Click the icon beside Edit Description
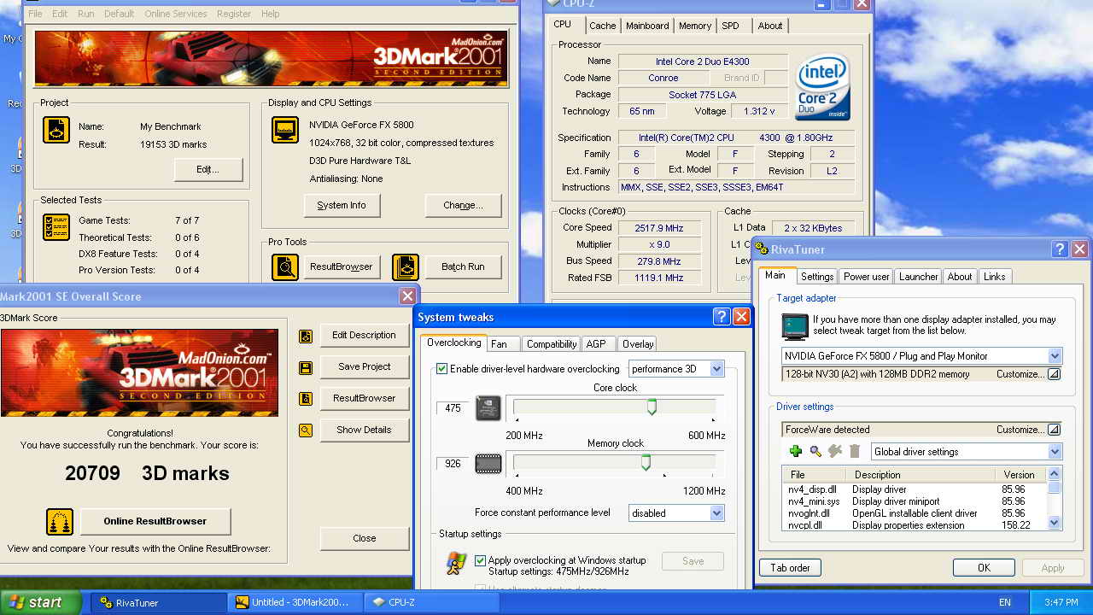The width and height of the screenshot is (1093, 615). [306, 337]
